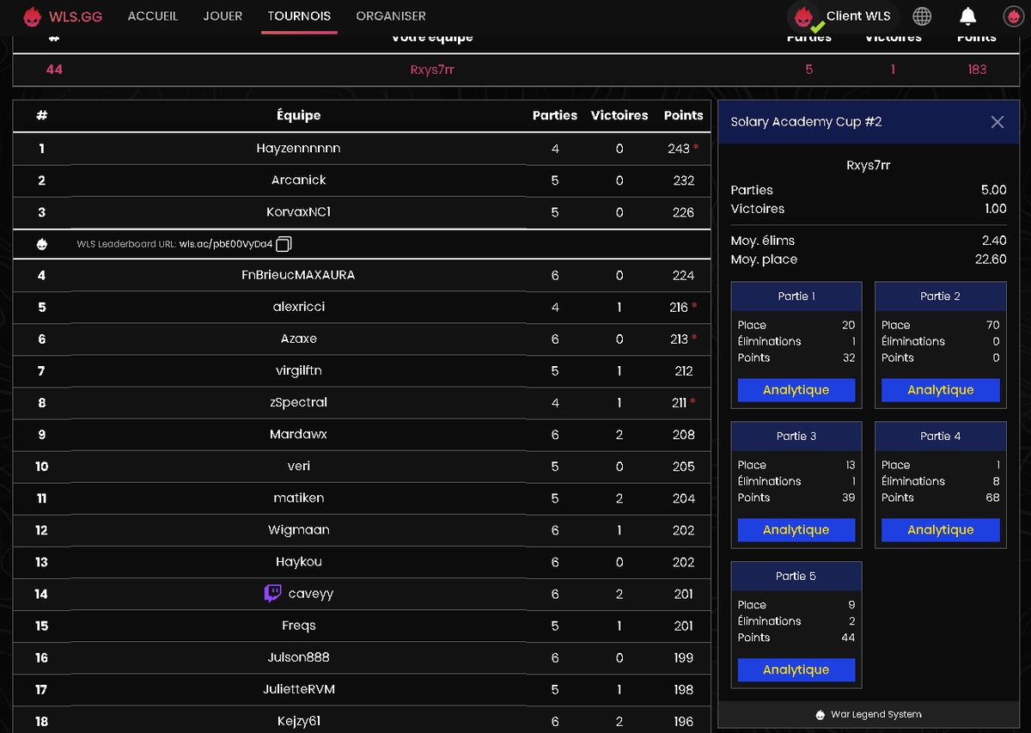This screenshot has height=733, width=1031.
Task: Select team KorvaxNC1 row
Action: pos(362,212)
